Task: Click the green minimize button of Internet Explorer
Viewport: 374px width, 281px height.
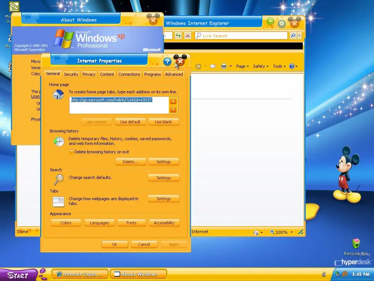Action: click(270, 22)
